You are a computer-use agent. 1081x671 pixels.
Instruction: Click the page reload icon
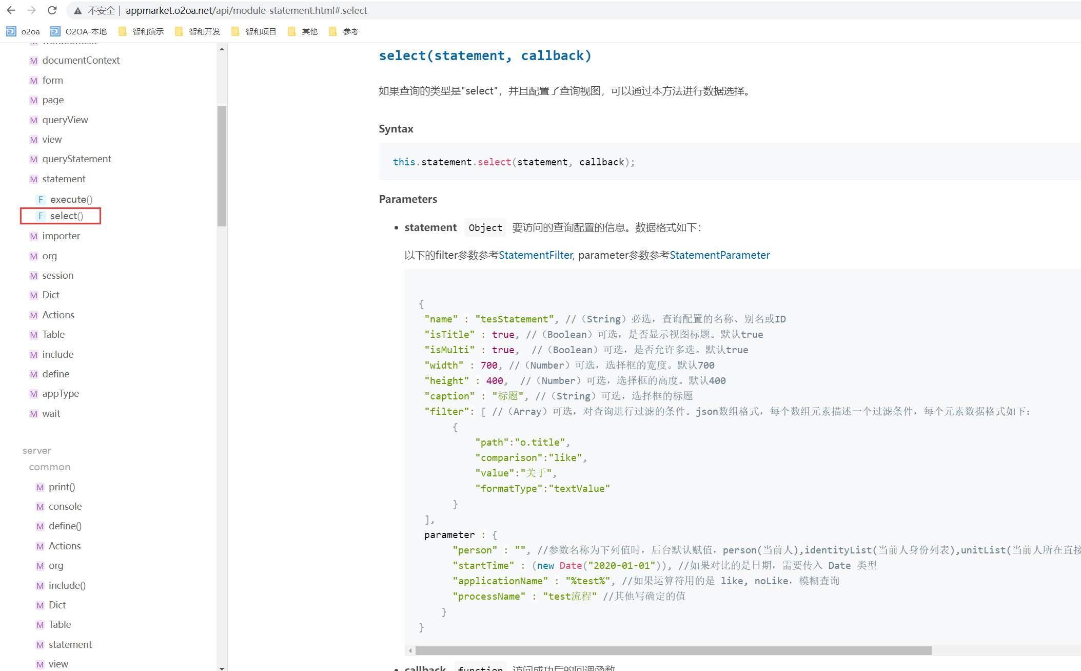[x=52, y=10]
